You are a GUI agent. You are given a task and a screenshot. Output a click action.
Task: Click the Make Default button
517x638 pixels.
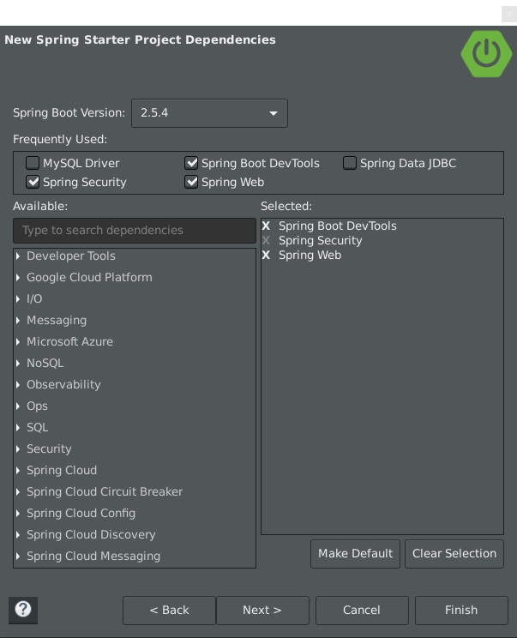click(x=355, y=554)
